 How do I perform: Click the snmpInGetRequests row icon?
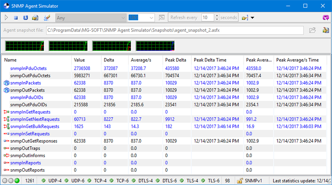click(x=7, y=112)
